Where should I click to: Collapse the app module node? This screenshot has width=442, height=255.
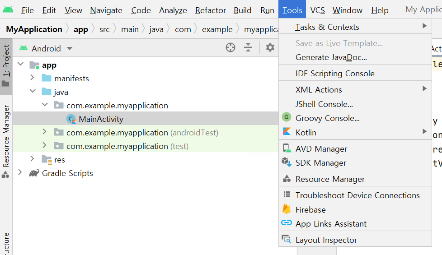click(x=21, y=64)
